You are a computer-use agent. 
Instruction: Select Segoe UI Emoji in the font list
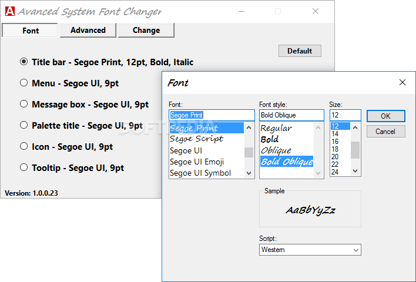207,162
